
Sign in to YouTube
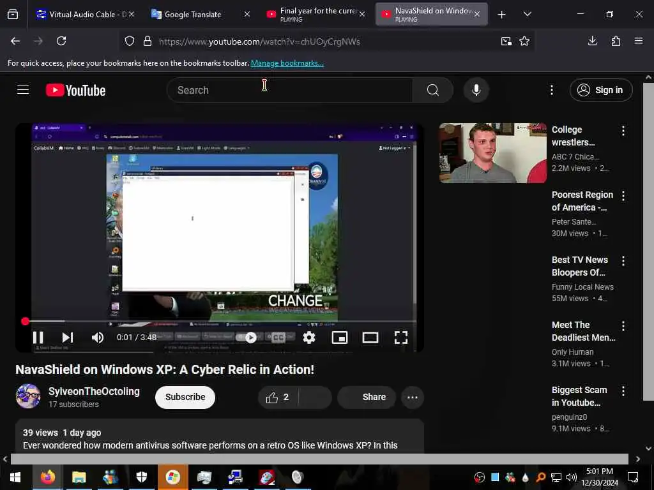[x=601, y=90]
